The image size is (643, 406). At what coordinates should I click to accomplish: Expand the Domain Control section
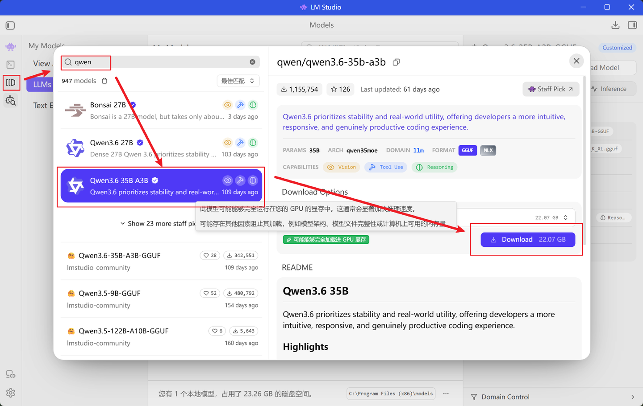(553, 397)
